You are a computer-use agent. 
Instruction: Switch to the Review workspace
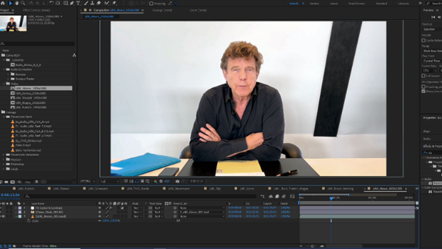coord(314,4)
